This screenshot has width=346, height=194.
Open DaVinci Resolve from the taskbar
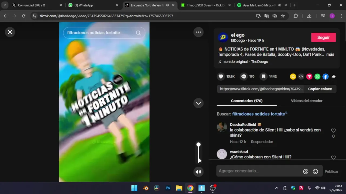[157, 188]
